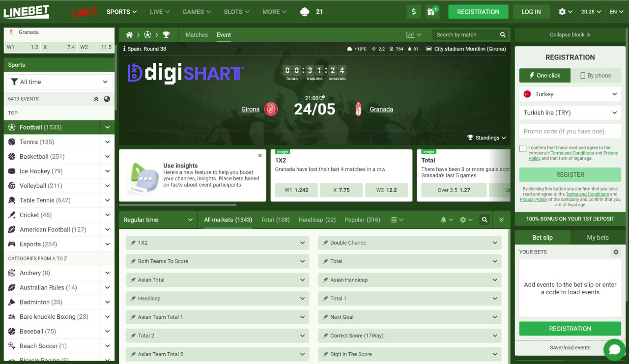The height and width of the screenshot is (364, 629).
Task: Open the Turkish lira currency dropdown
Action: tap(570, 112)
